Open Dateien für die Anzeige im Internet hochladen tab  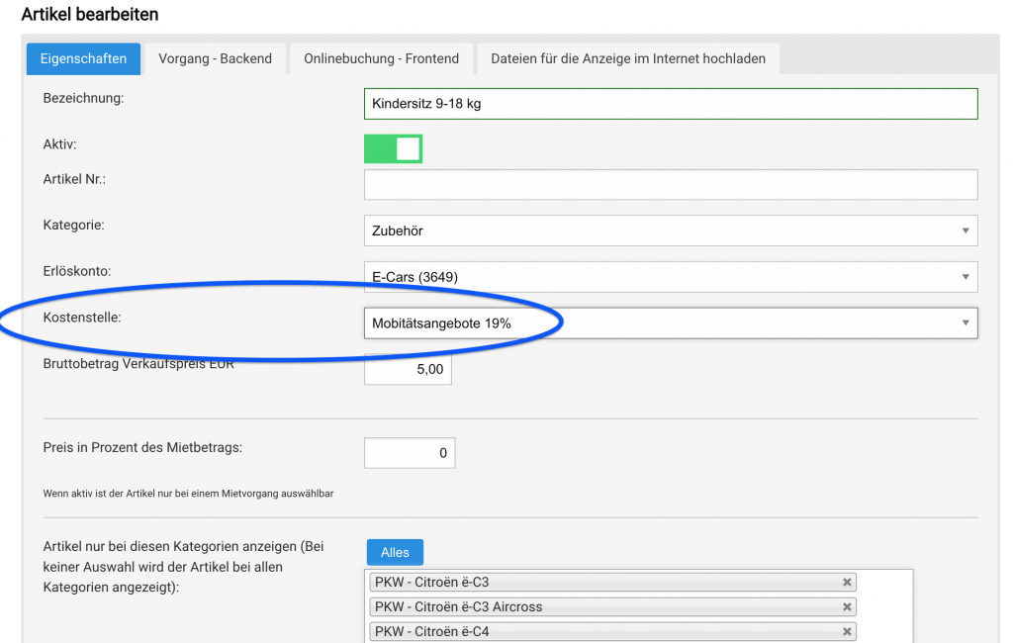628,58
